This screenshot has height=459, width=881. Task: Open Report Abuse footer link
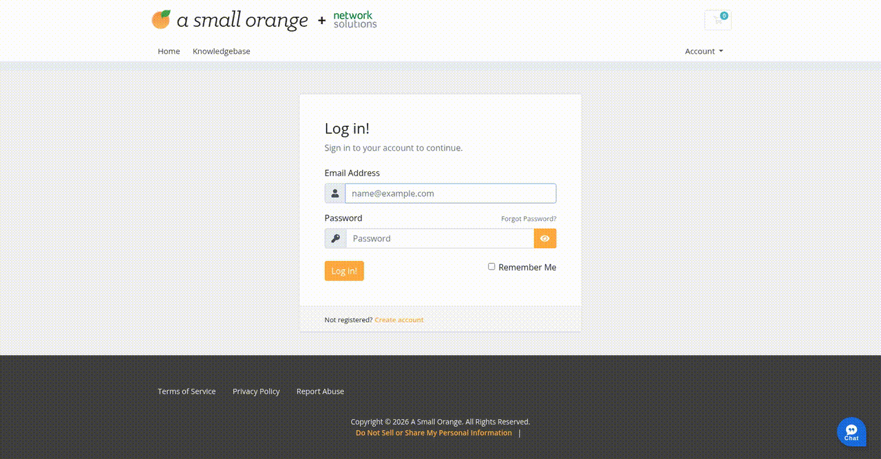coord(320,391)
